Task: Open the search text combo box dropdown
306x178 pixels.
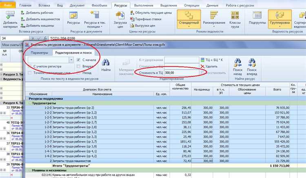Action: pos(71,60)
